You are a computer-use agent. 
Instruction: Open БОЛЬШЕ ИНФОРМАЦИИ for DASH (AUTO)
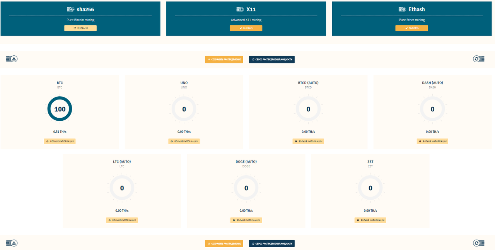[432, 141]
